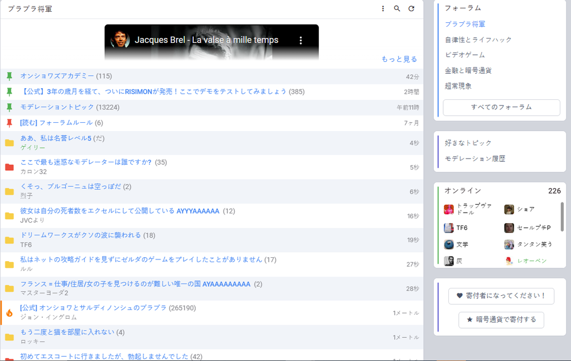Click the ブラブラ将軍 page title
The image size is (571, 361).
pyautogui.click(x=30, y=9)
